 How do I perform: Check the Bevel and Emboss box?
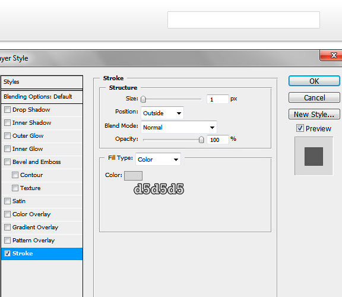(7, 162)
